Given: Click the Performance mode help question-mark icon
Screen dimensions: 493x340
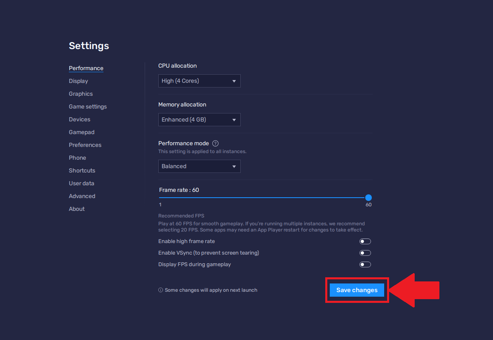Looking at the screenshot, I should 215,144.
